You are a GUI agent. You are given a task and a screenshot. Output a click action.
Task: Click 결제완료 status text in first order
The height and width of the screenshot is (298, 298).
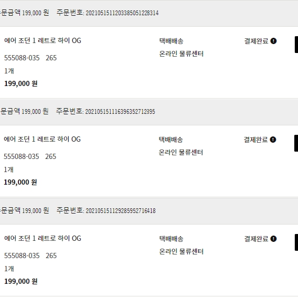coord(256,41)
